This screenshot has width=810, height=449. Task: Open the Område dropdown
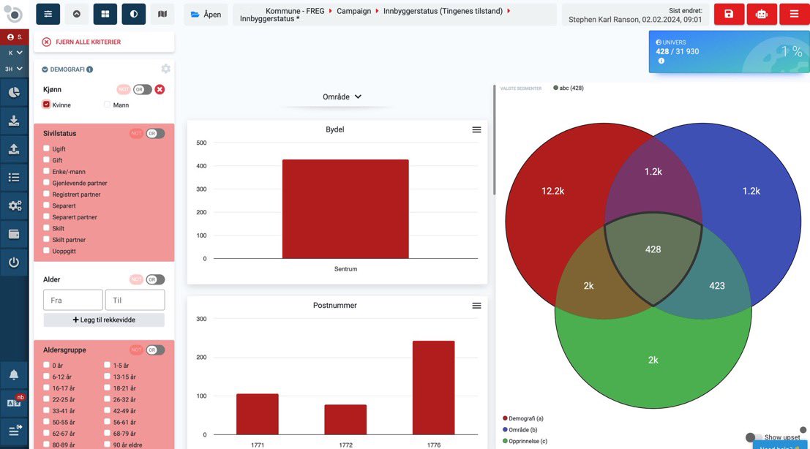point(342,97)
